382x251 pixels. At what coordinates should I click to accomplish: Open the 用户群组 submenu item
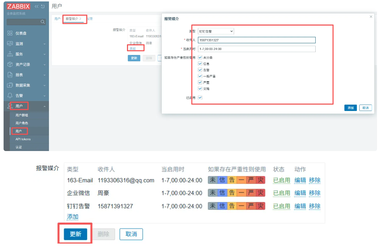click(x=22, y=115)
